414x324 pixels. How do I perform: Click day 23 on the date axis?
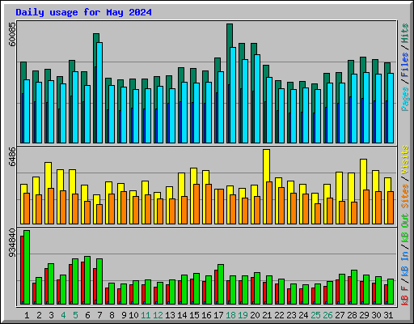291,315
